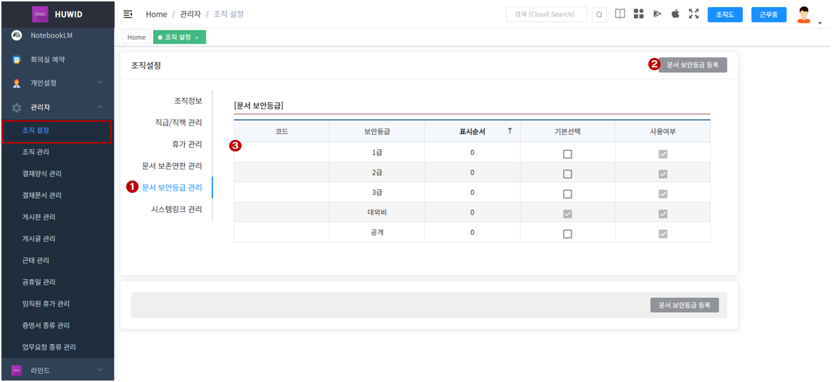Toggle 기본선택 checkbox for 공개 row
The width and height of the screenshot is (834, 382).
click(x=567, y=233)
